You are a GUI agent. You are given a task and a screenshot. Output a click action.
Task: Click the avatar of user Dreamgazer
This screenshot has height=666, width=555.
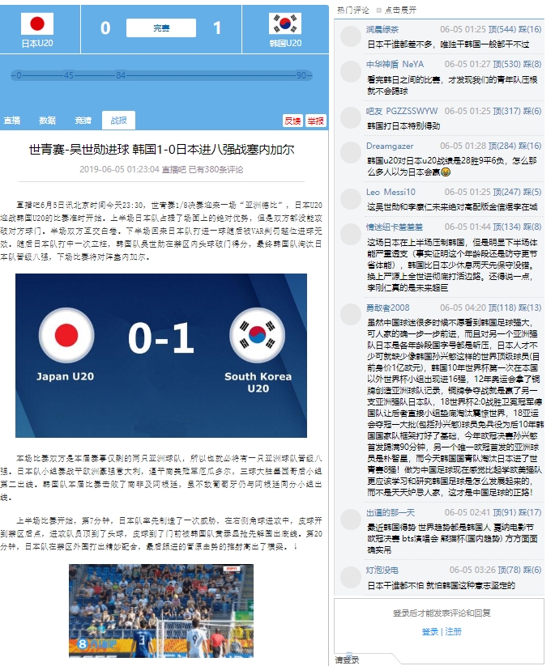click(351, 152)
